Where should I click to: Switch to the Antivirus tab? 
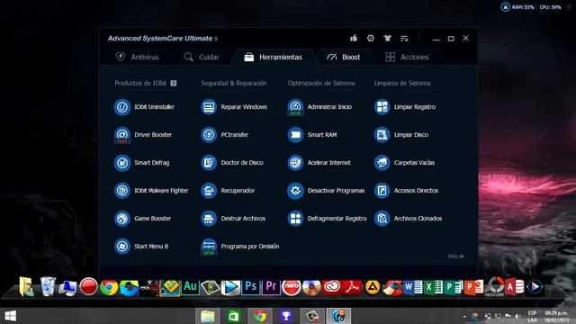(137, 57)
